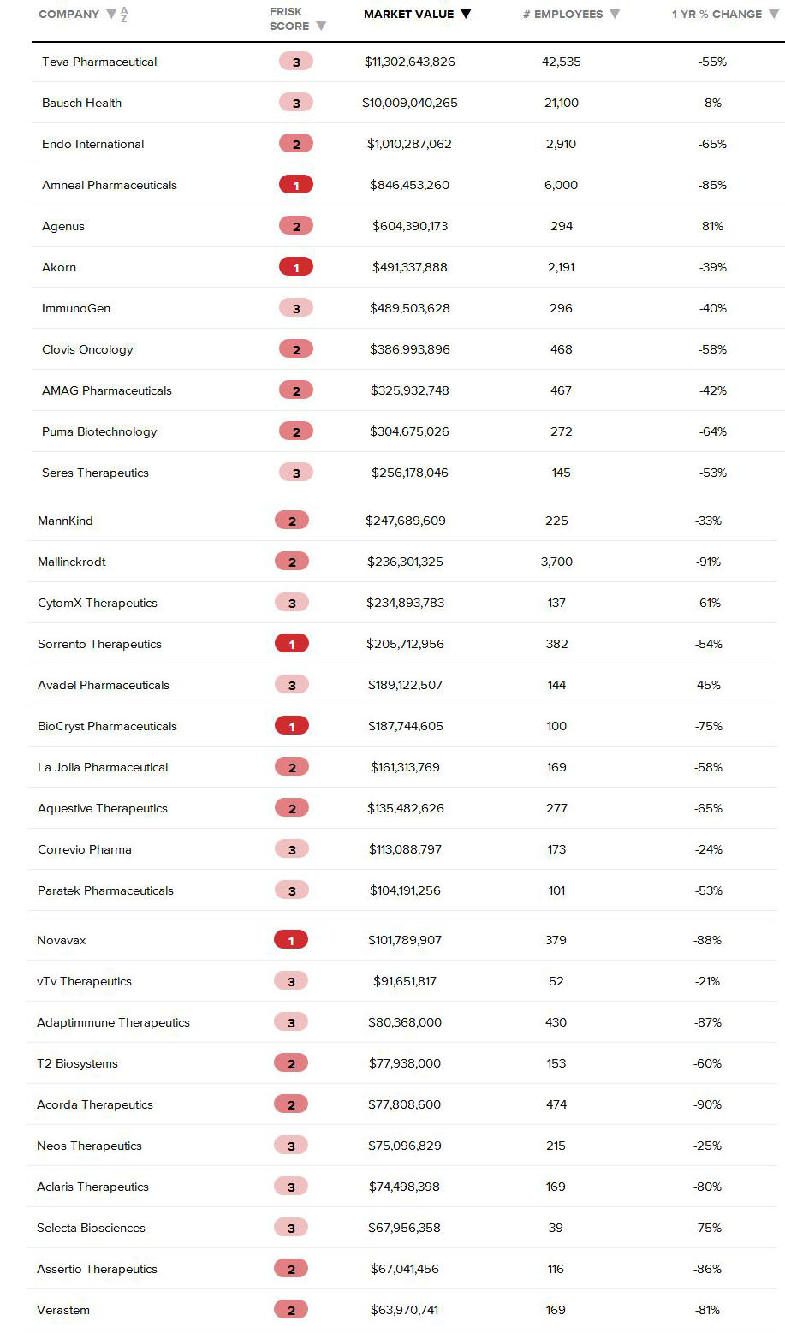Screen dimensions: 785x1333
Task: Open the Bausch Health company row
Action: click(81, 103)
